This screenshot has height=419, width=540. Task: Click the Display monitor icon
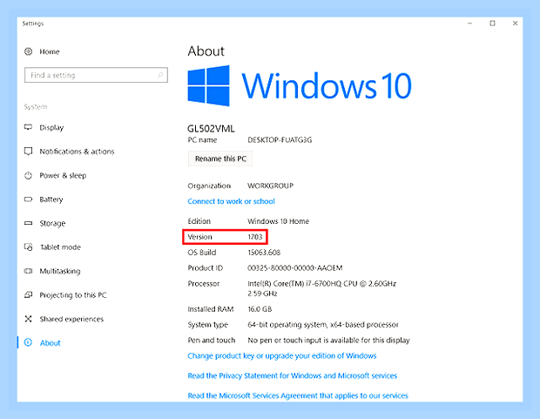click(28, 127)
